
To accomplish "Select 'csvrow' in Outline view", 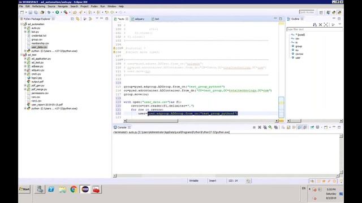I will 299,54.
